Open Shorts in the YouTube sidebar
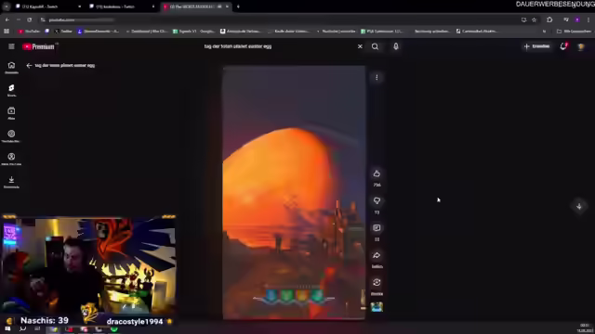The height and width of the screenshot is (334, 595). point(11,90)
